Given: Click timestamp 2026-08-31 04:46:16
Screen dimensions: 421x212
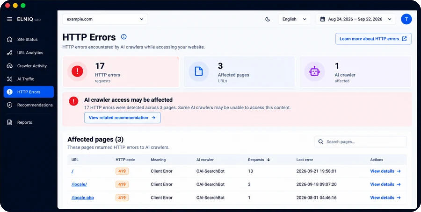Looking at the screenshot, I should pos(316,198).
